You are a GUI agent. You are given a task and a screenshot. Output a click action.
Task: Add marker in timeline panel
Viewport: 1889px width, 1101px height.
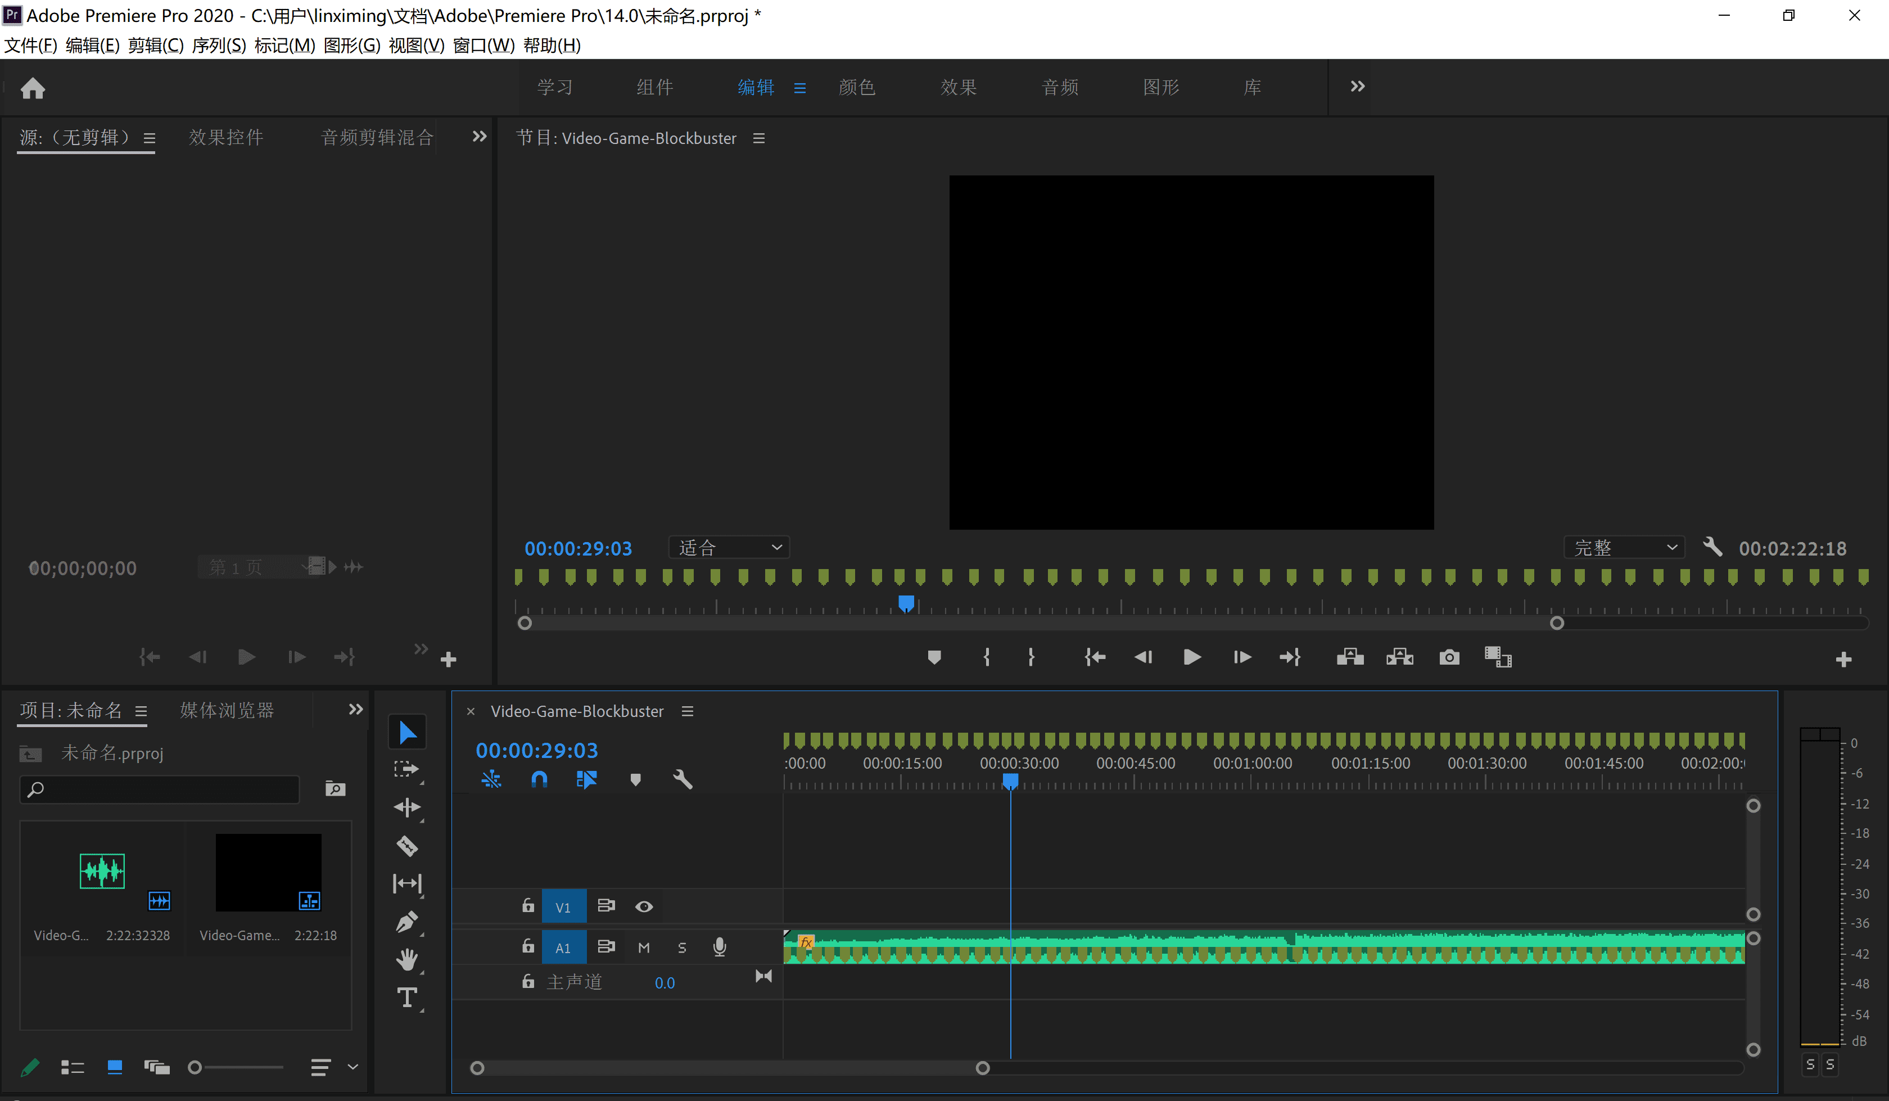coord(635,779)
